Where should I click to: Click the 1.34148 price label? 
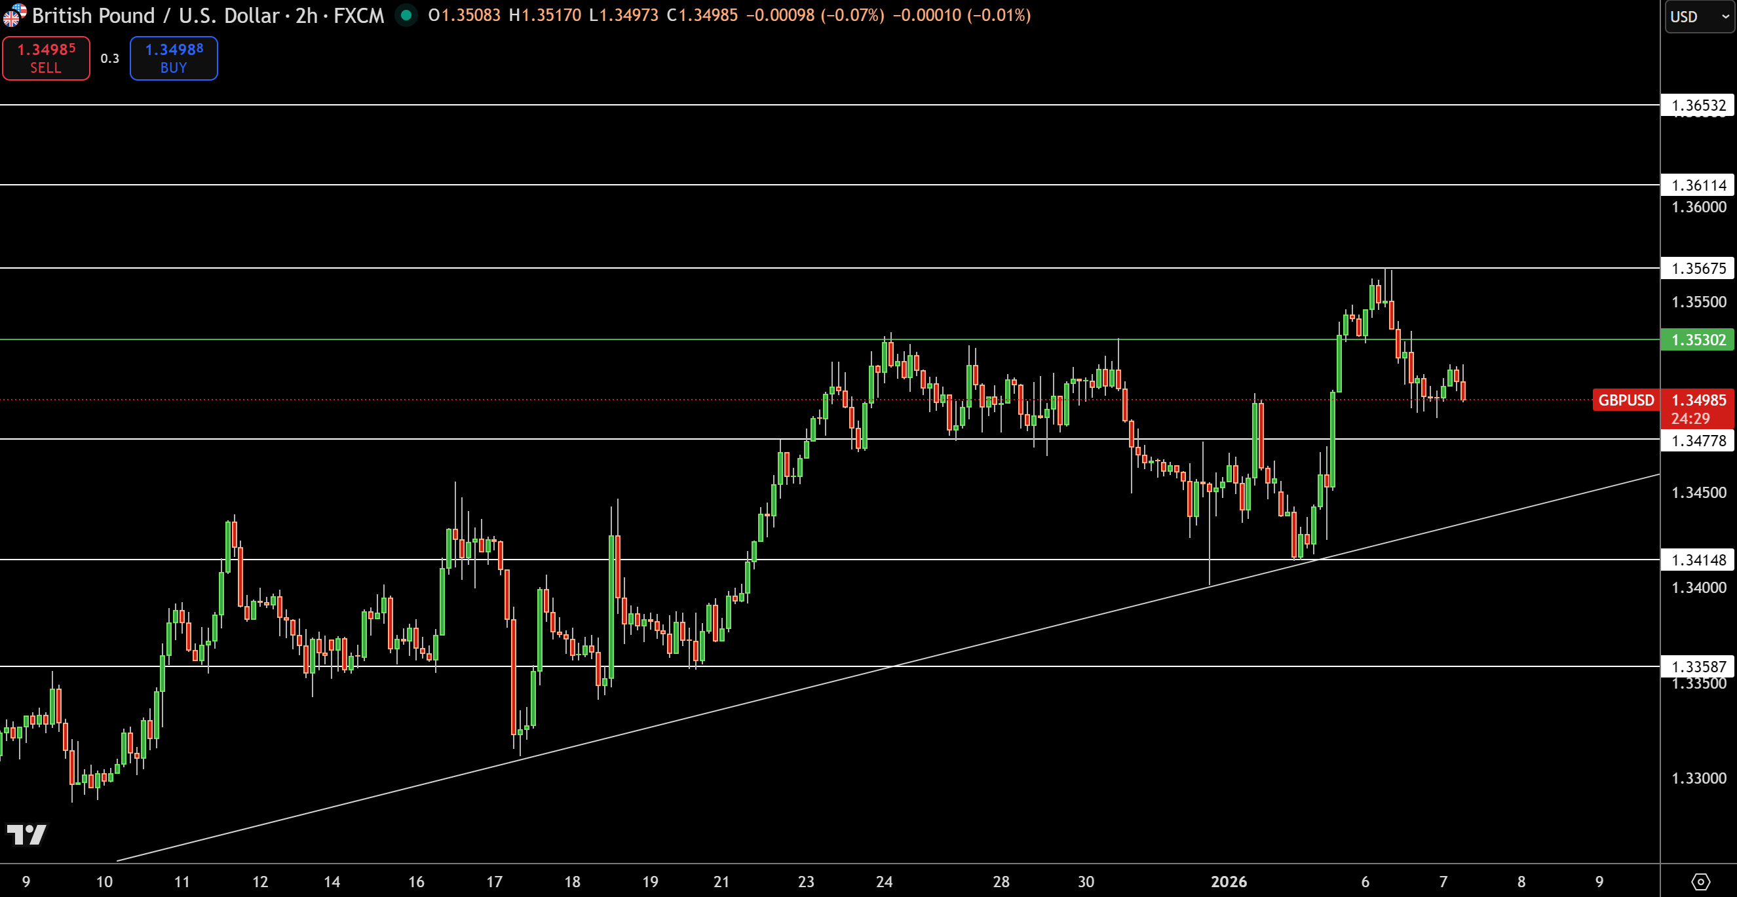(1698, 560)
